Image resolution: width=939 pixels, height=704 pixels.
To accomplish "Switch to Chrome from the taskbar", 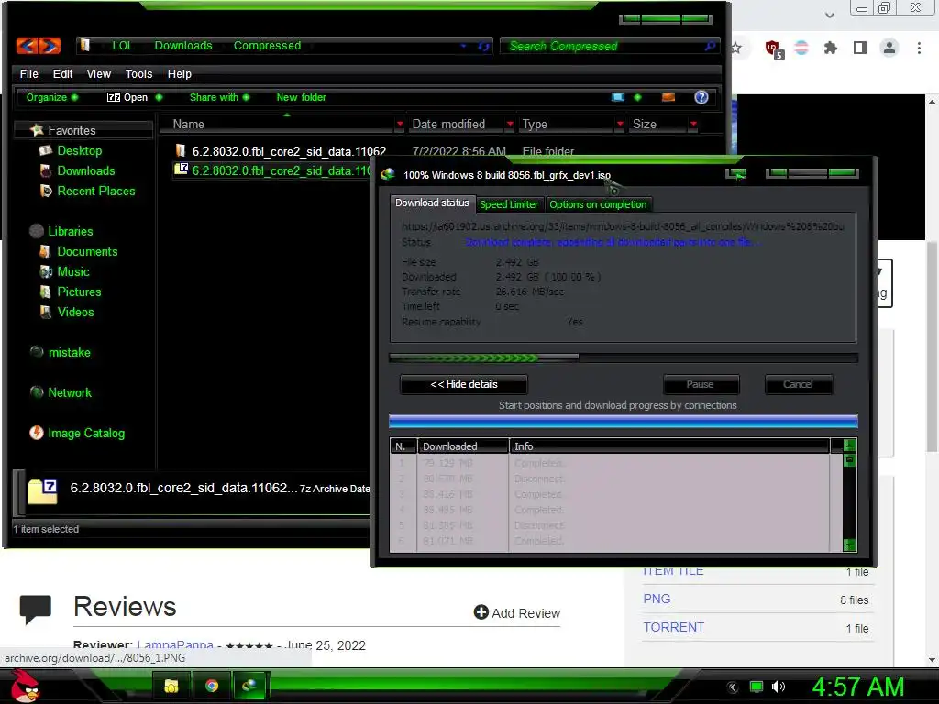I will pos(212,686).
